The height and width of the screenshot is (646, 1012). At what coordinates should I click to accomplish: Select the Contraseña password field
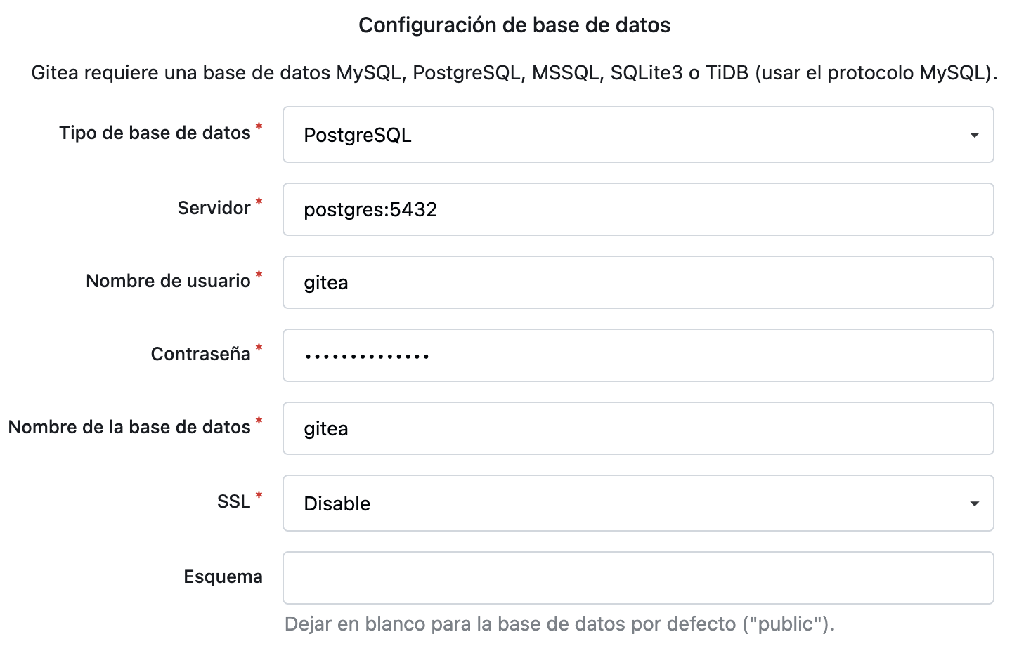(637, 355)
